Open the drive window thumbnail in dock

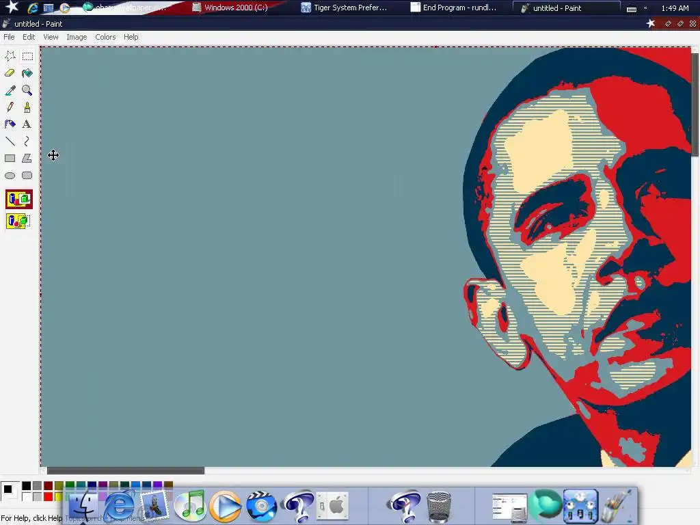(510, 508)
